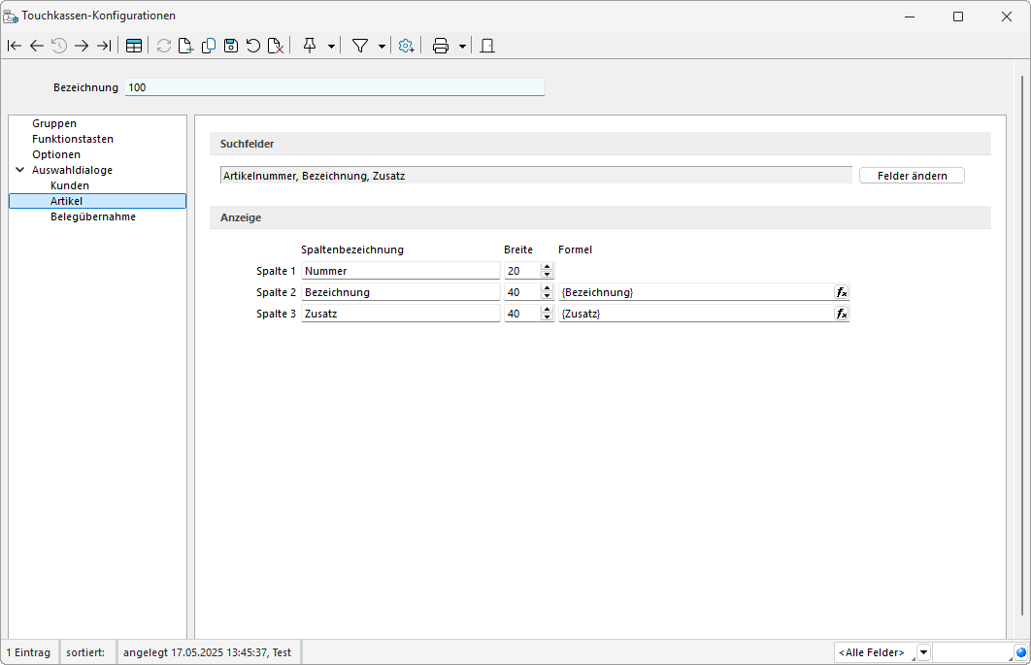1031x665 pixels.
Task: Go to the previous record
Action: tap(37, 46)
